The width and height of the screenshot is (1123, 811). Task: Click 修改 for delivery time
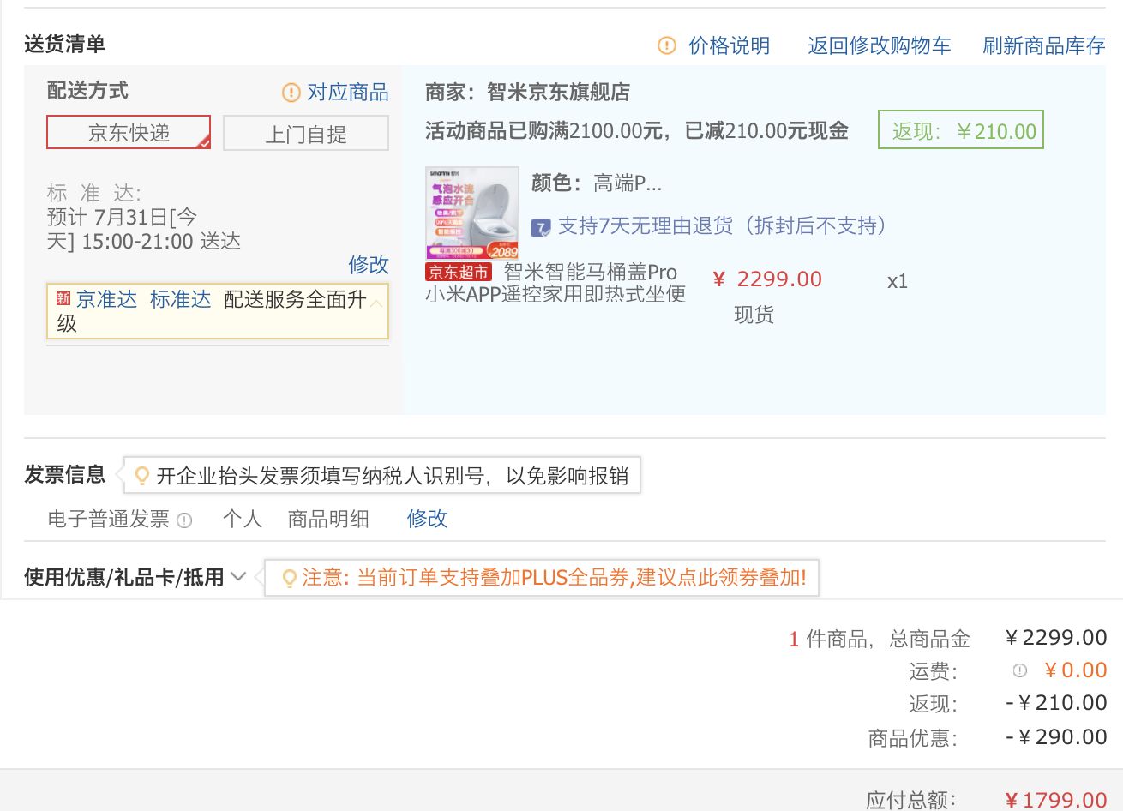point(369,264)
